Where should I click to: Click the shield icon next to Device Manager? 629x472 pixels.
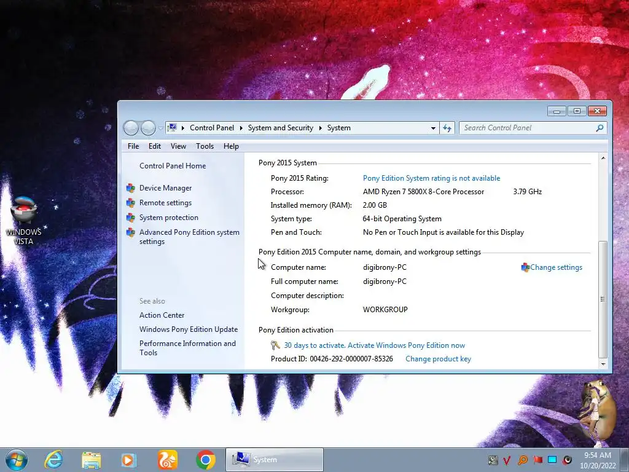click(130, 188)
